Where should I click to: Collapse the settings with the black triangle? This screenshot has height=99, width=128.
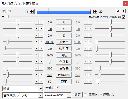3,17
